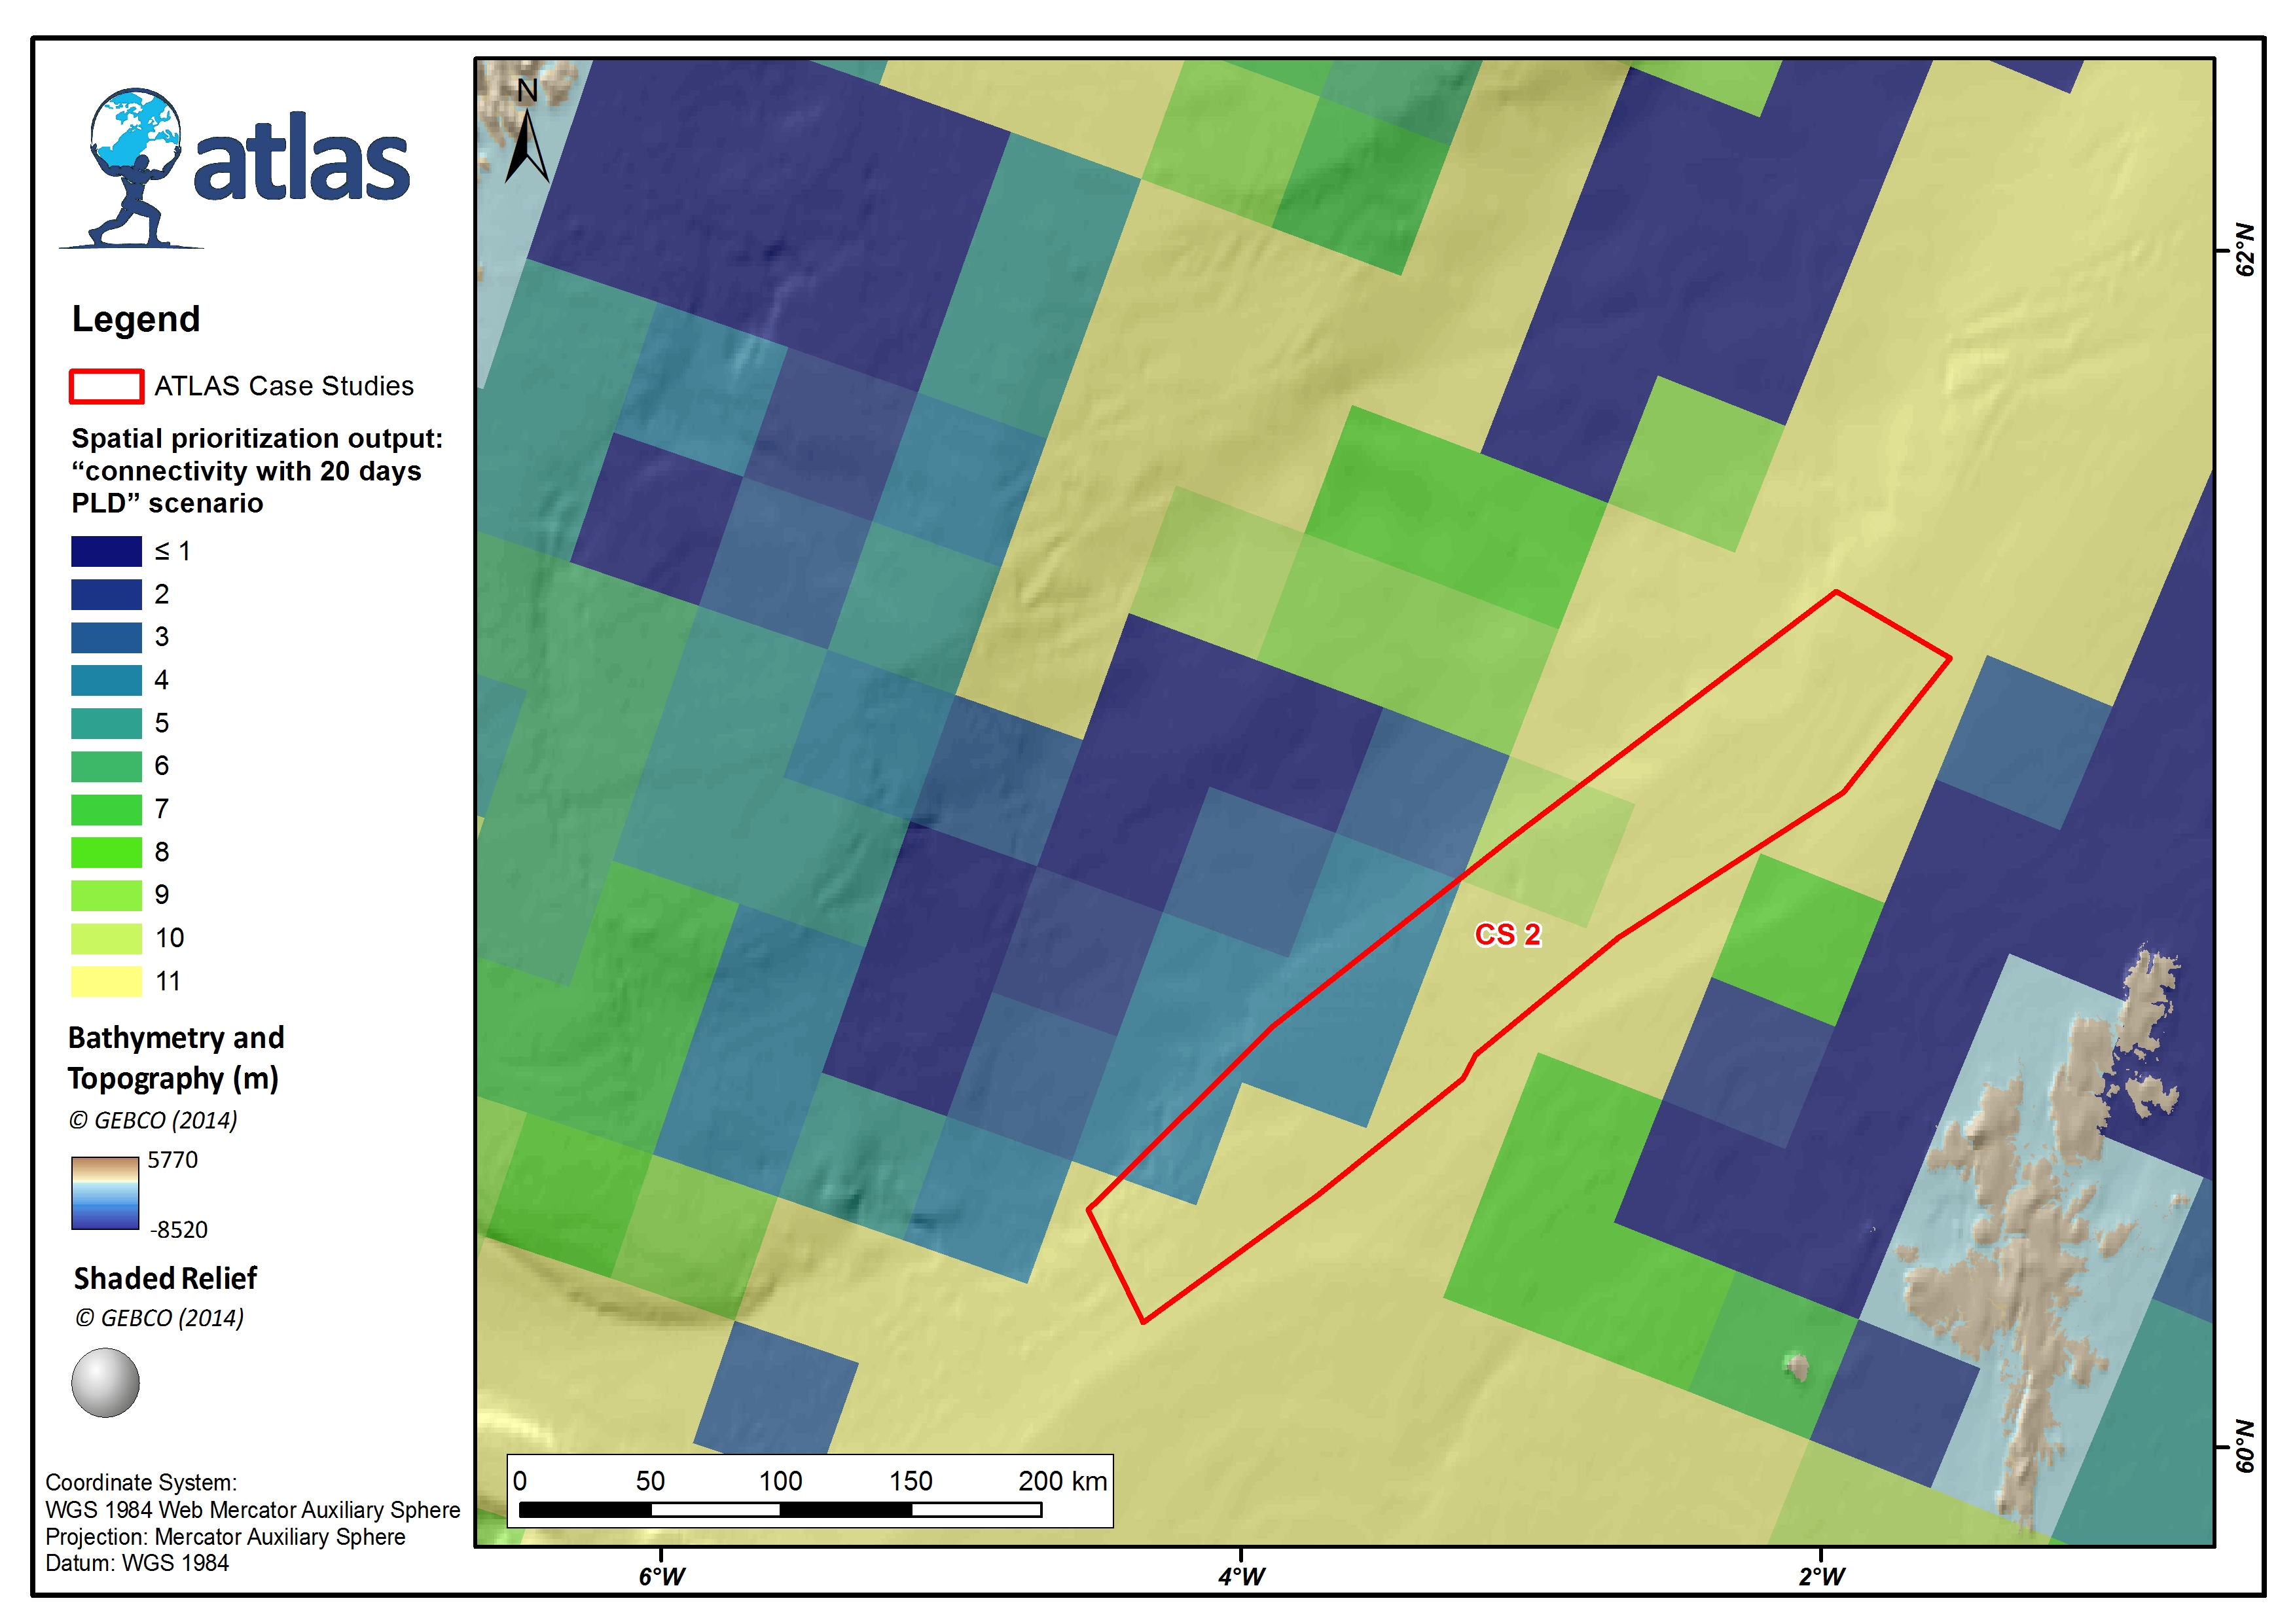Viewport: 2295px width, 1624px height.
Task: Select the legend swatch labeled 4
Action: coord(106,680)
